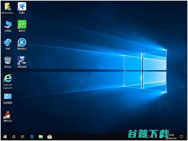Image resolution: width=188 pixels, height=141 pixels.
Task: Click the input language indicator in tray
Action: click(x=156, y=137)
